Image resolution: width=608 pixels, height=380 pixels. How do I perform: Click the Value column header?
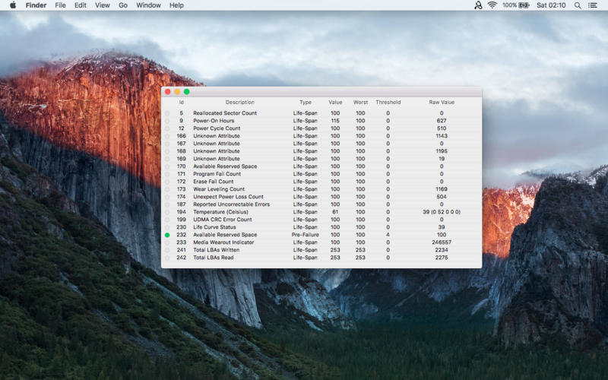point(335,103)
